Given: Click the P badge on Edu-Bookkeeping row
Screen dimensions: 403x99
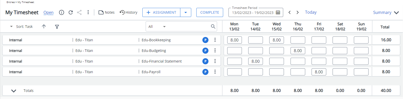Looking at the screenshot, I should tap(205, 40).
